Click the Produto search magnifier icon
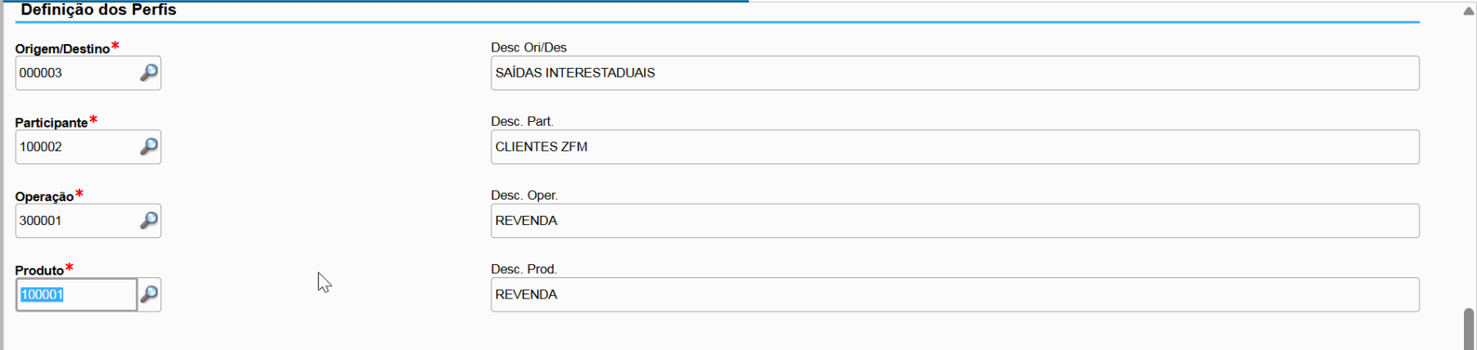Viewport: 1477px width, 350px height. 149,294
